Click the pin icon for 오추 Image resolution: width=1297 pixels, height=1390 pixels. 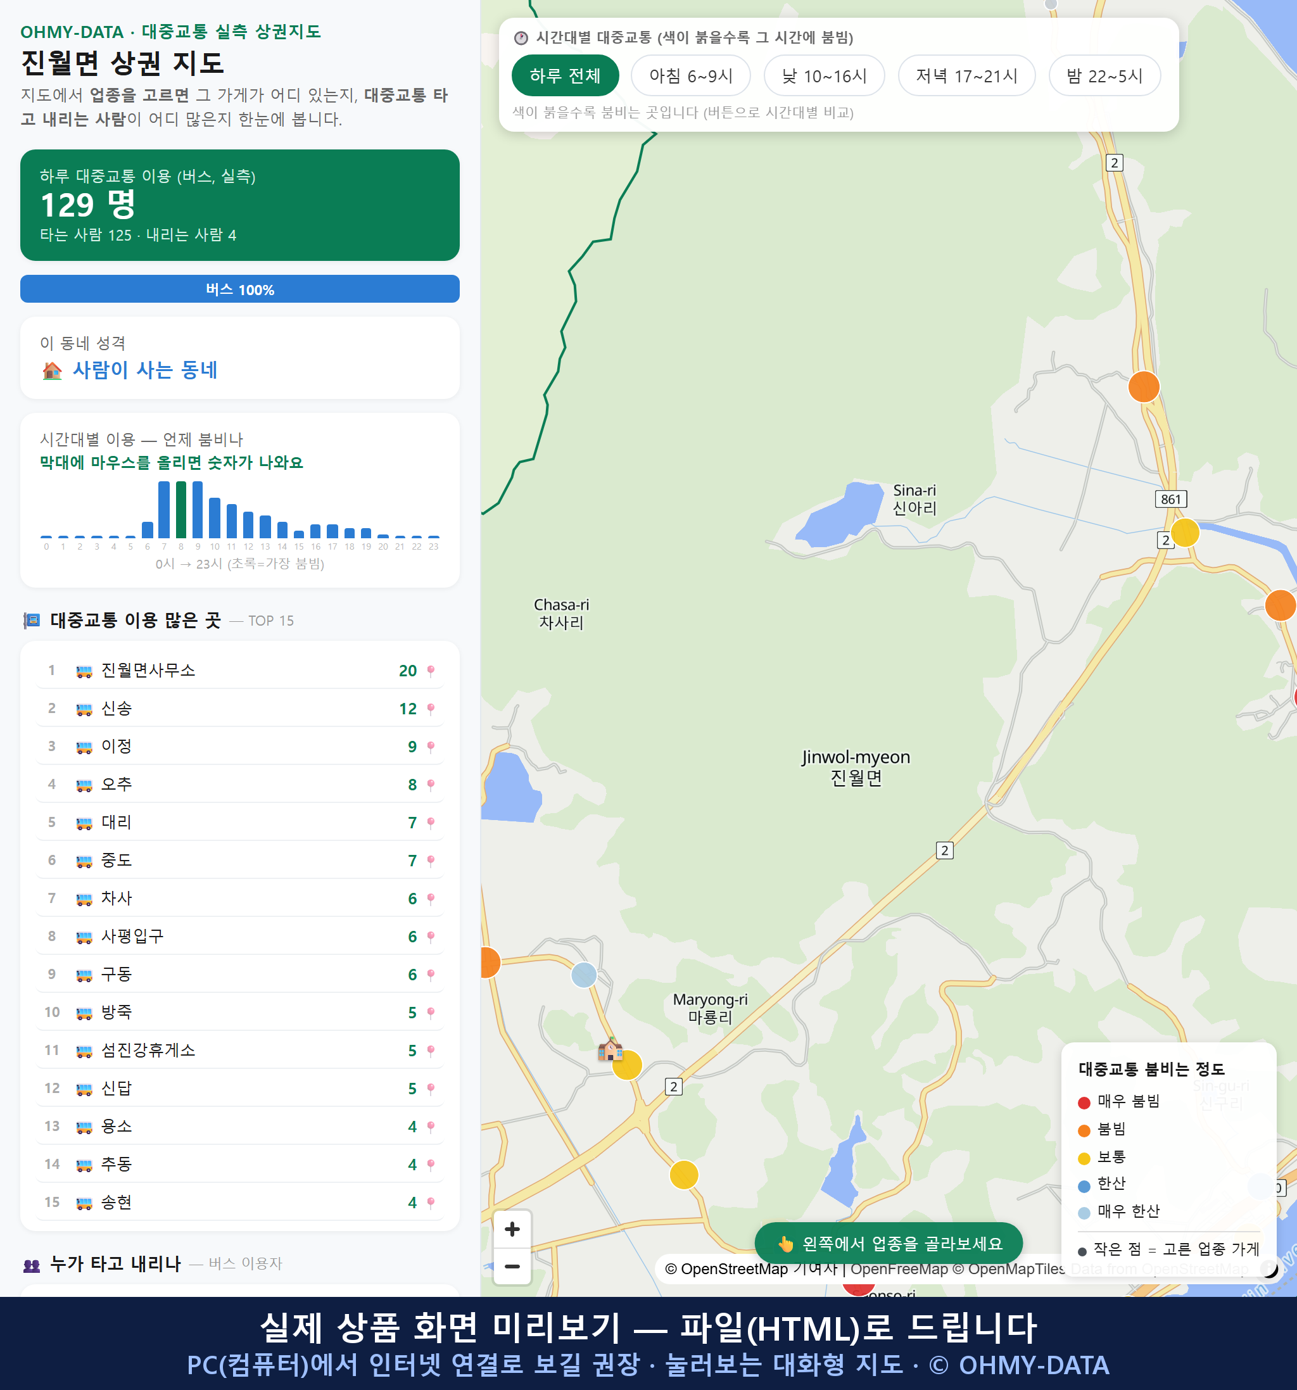pyautogui.click(x=431, y=785)
